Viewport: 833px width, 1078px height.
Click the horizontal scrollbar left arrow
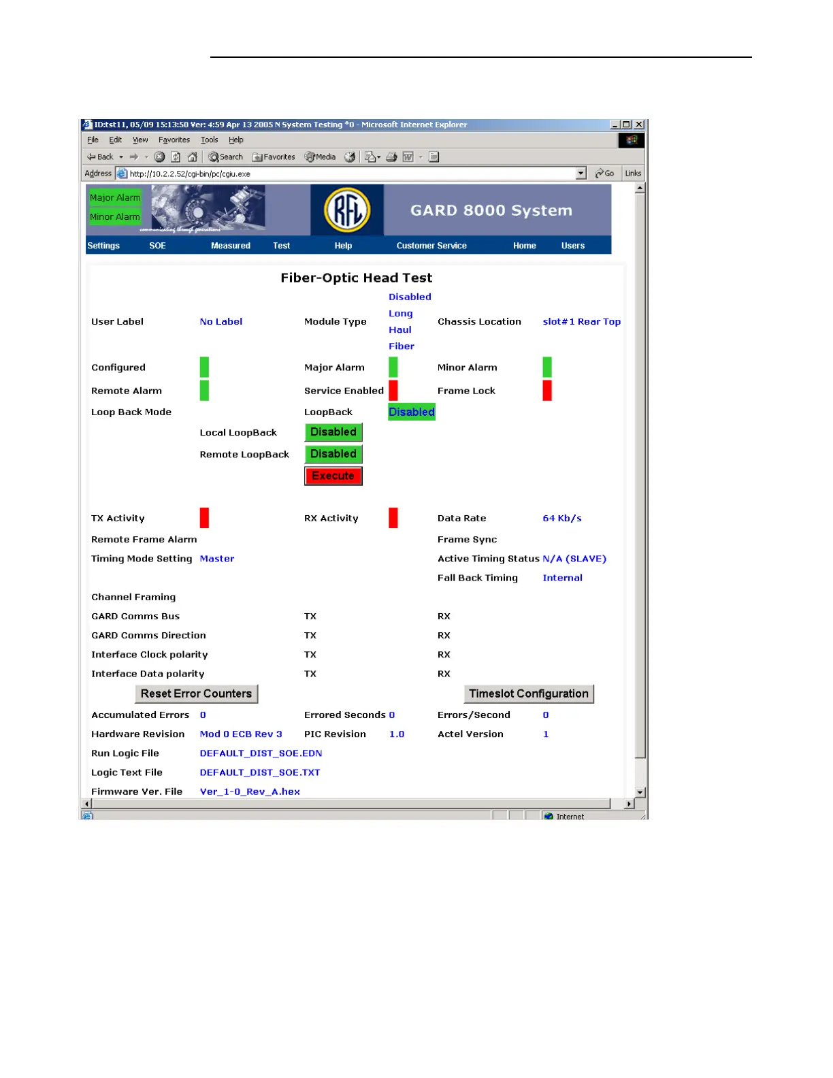point(86,804)
